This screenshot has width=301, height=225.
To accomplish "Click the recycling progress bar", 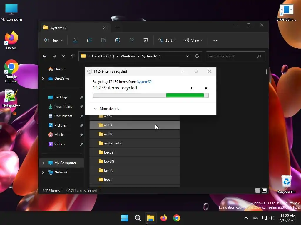I will pos(150,95).
